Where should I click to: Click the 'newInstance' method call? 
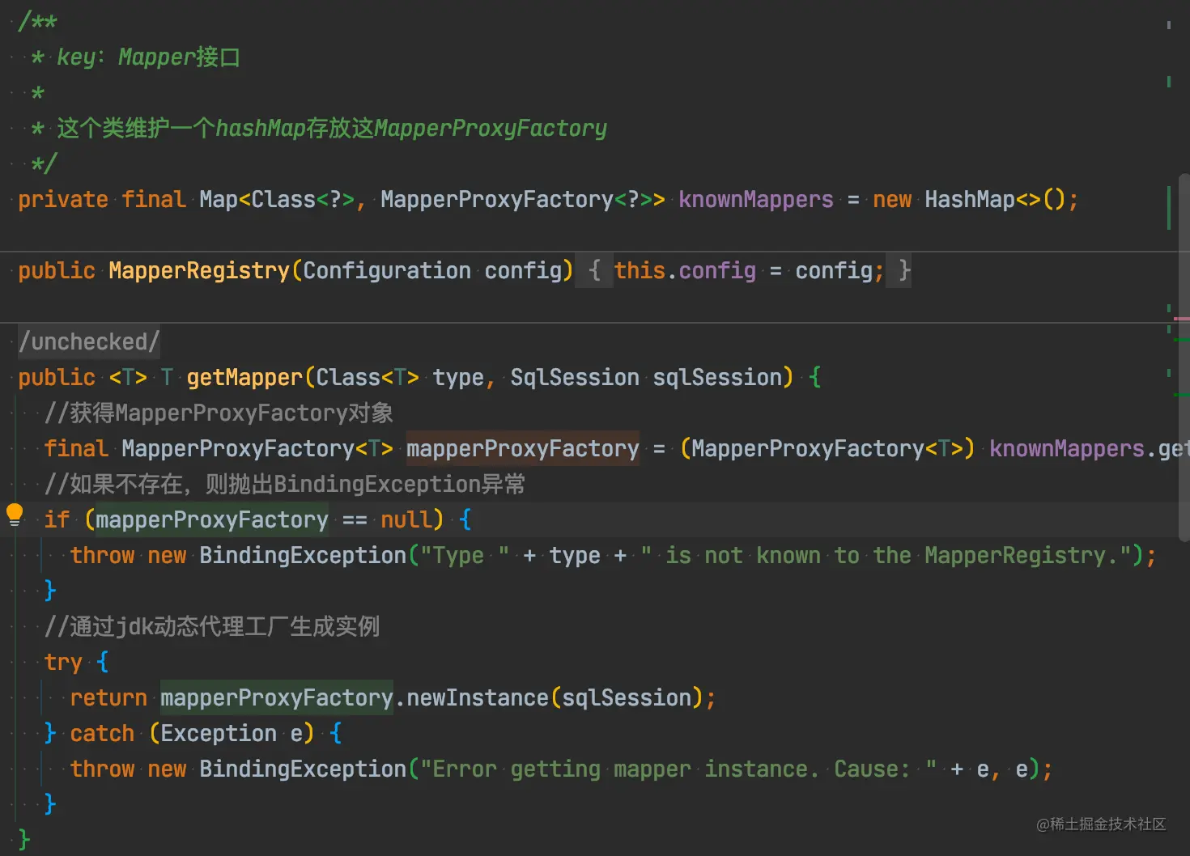click(478, 697)
